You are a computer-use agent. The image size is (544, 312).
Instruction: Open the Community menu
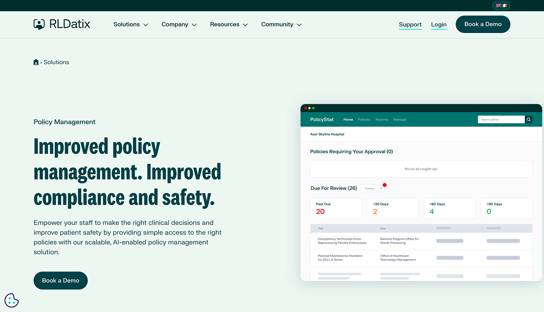point(281,25)
